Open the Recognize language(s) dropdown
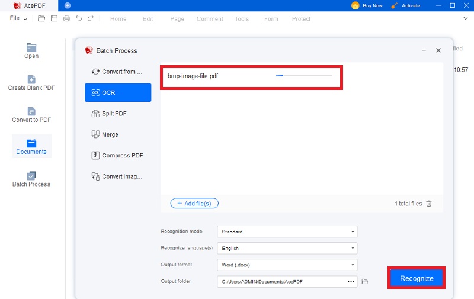The image size is (474, 299). coord(287,248)
